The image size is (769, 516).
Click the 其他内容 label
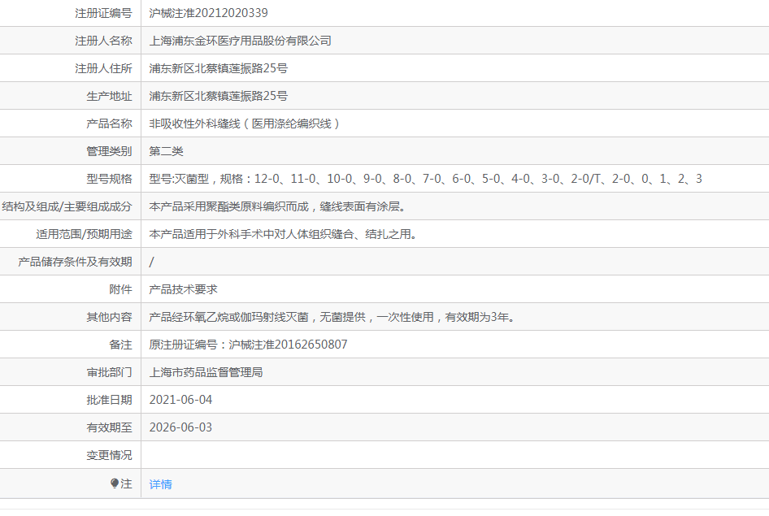point(110,317)
